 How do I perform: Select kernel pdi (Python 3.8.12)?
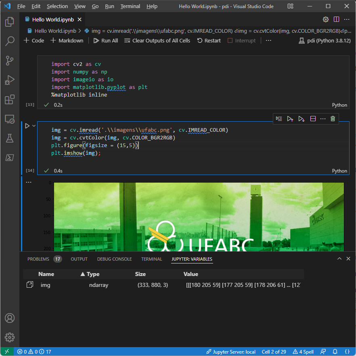point(325,40)
